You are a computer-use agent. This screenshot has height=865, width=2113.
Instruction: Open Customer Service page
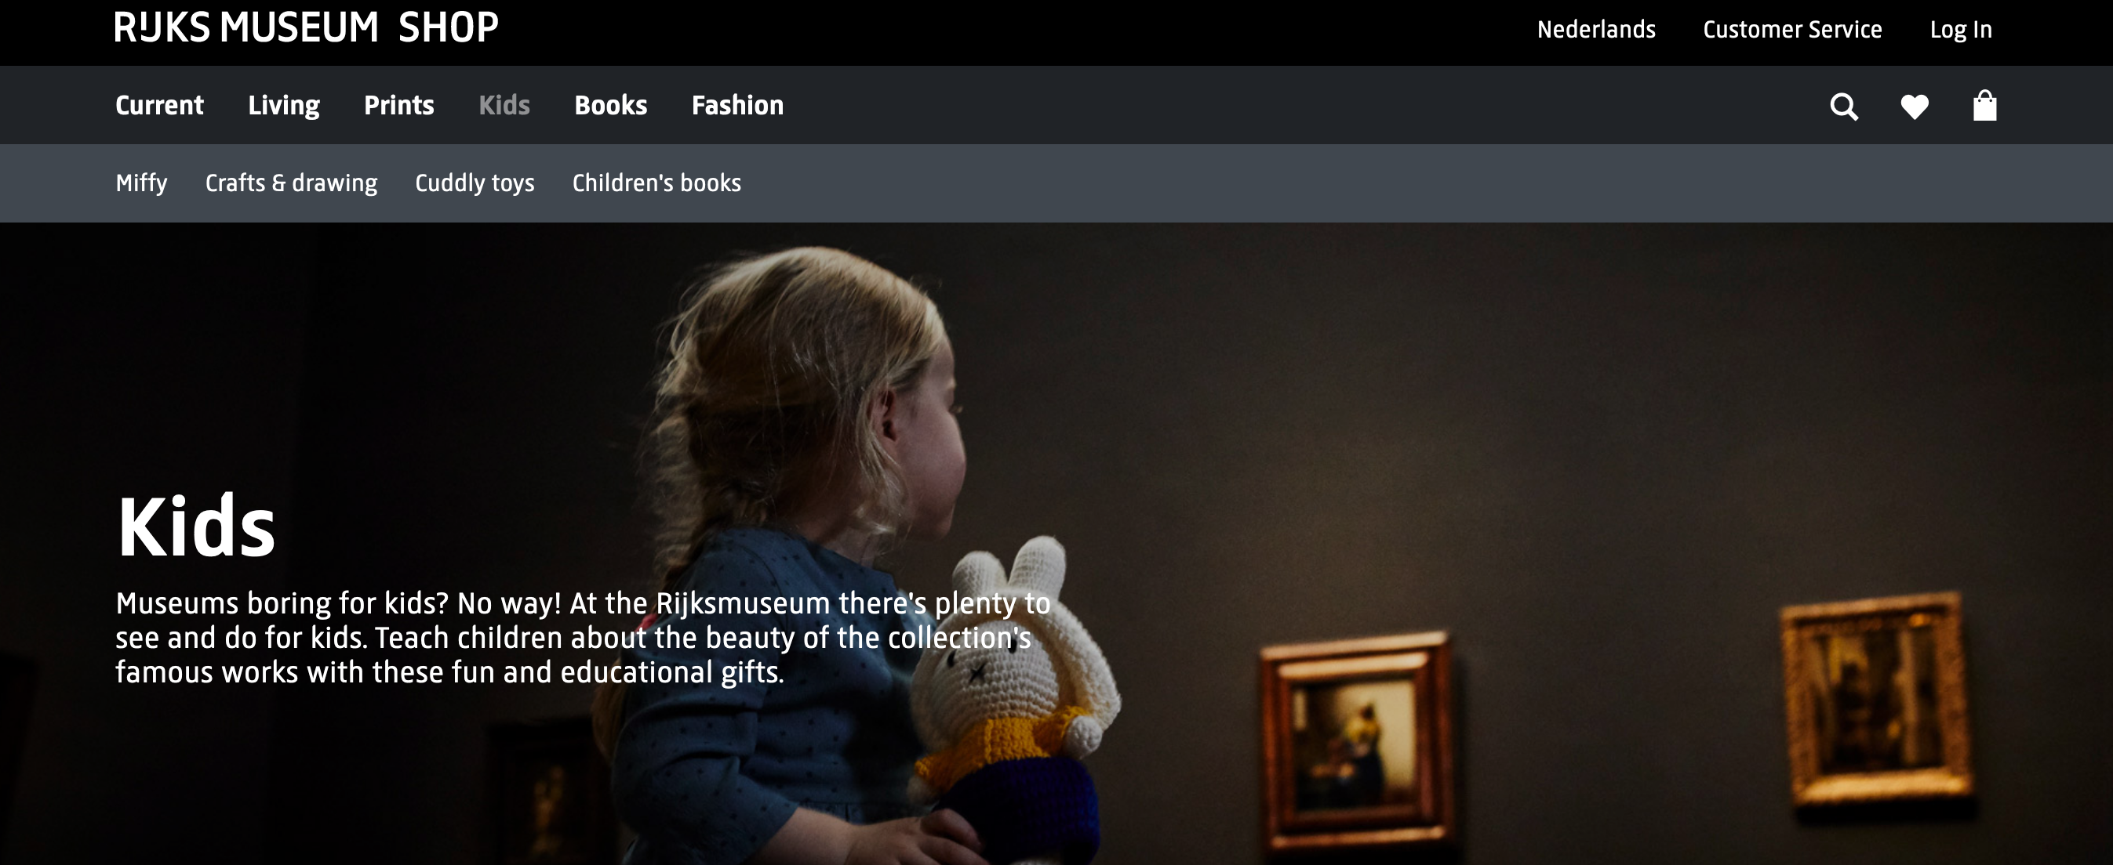[1792, 30]
